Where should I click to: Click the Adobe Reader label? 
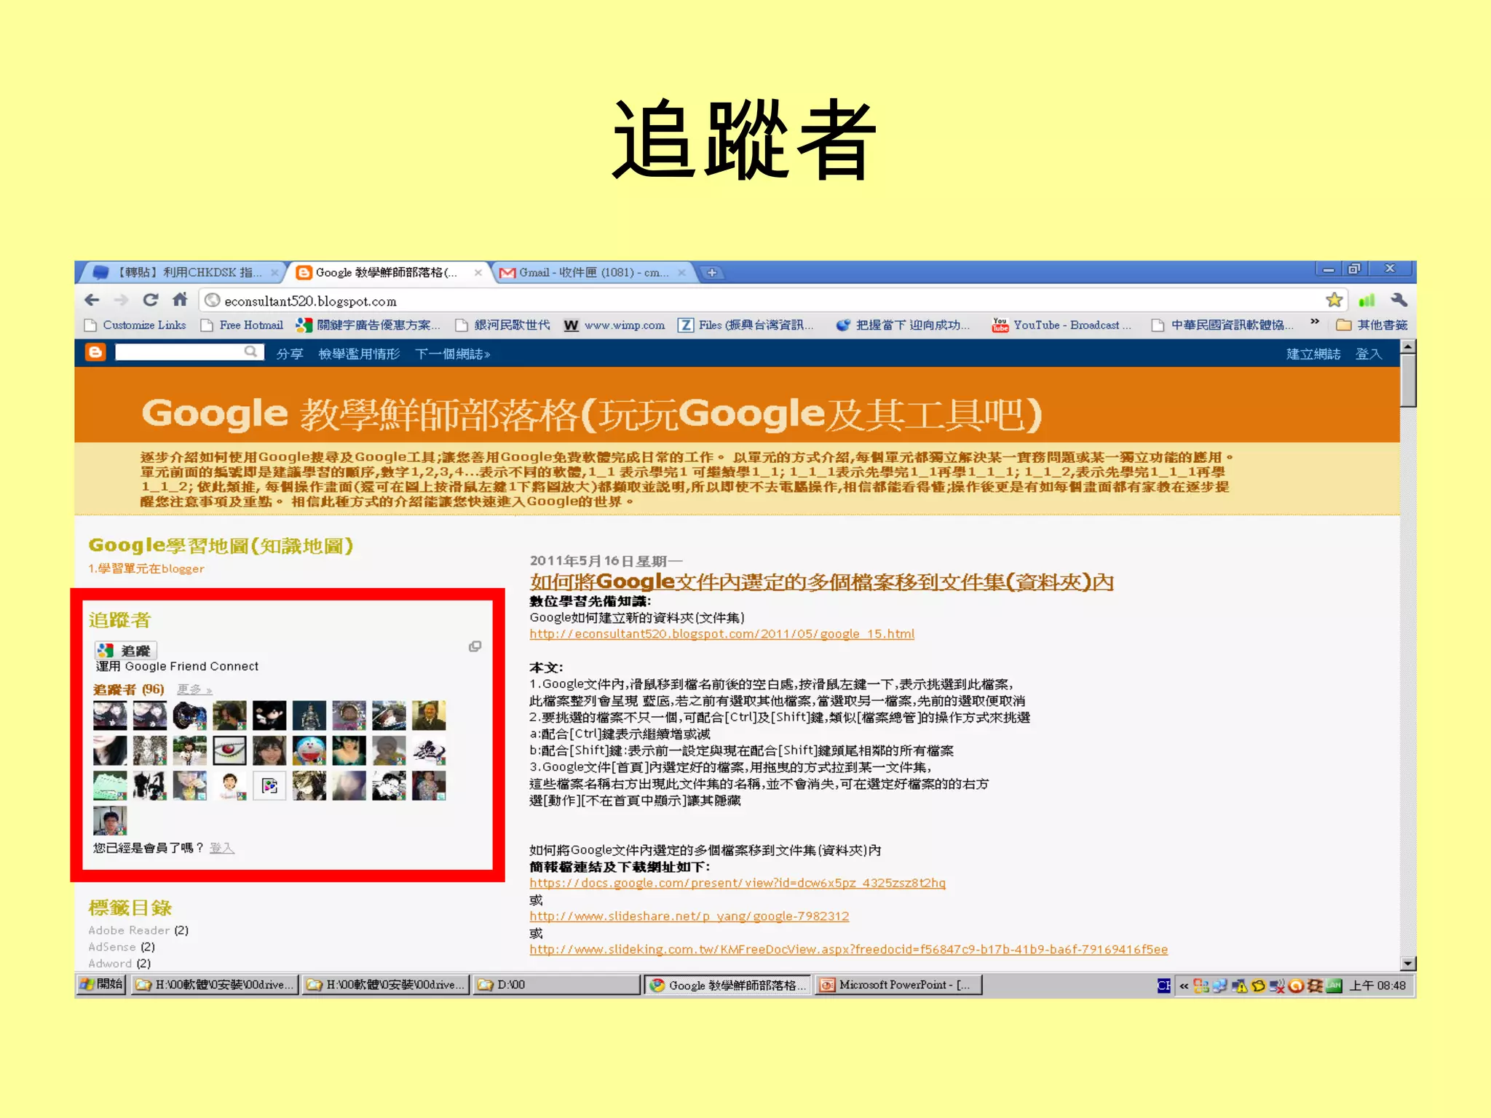pyautogui.click(x=129, y=930)
